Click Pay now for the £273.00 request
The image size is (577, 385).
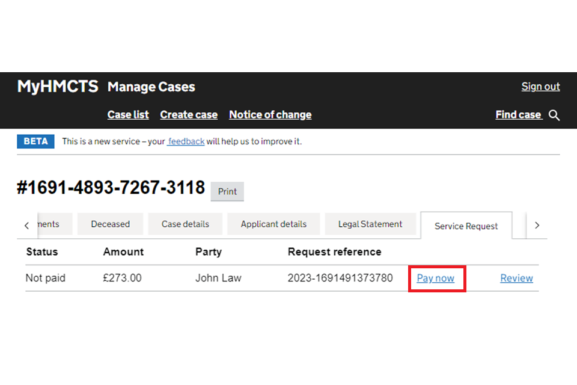[x=436, y=279]
